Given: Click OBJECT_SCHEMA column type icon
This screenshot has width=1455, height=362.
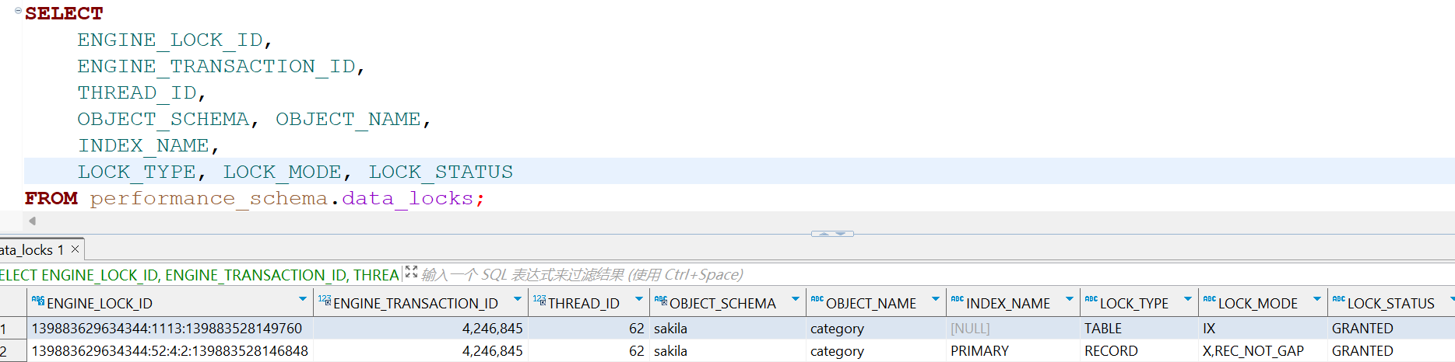Looking at the screenshot, I should [661, 301].
